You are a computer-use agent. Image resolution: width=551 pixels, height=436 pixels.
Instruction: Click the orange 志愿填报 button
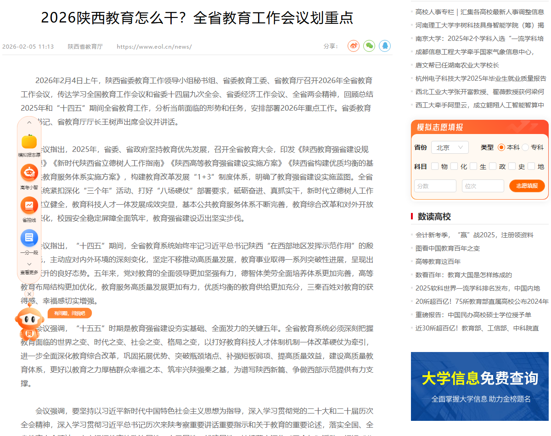tap(527, 186)
